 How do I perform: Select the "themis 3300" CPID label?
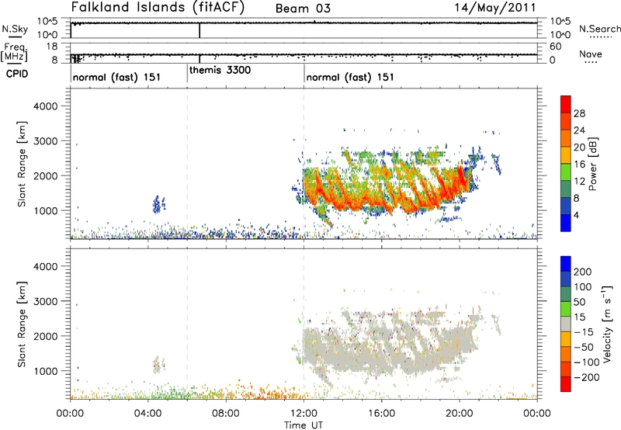coord(220,71)
